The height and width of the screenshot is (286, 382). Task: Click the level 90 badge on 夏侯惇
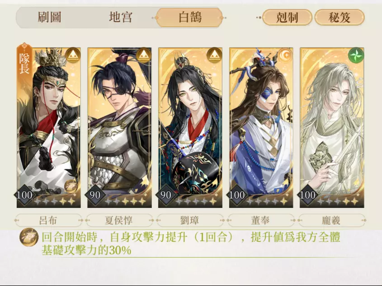[95, 195]
